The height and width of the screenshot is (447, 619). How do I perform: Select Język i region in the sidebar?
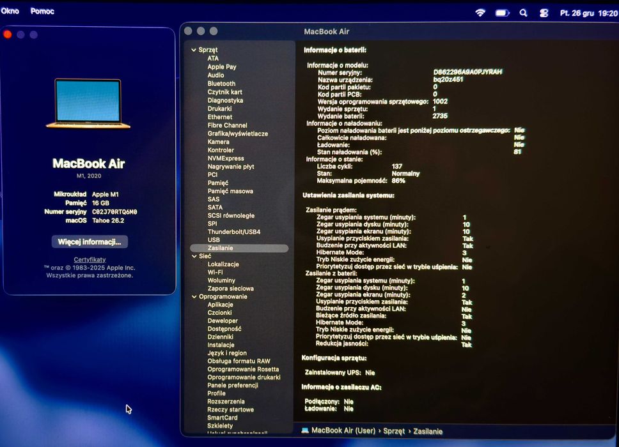tap(227, 353)
